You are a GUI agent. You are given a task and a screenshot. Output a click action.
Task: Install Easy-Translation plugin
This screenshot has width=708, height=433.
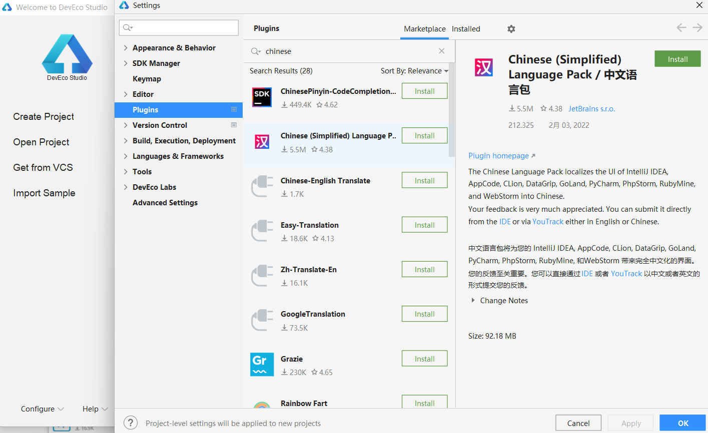tap(424, 225)
